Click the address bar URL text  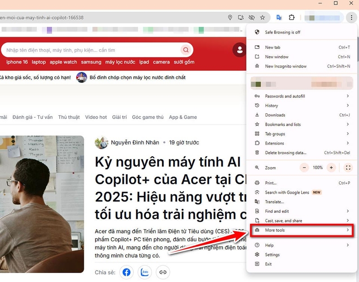point(42,17)
